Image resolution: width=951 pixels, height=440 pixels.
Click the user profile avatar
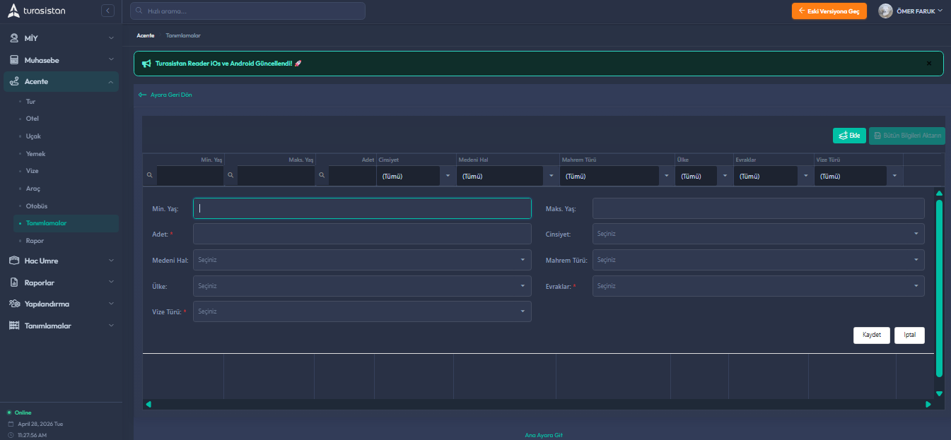click(x=885, y=11)
